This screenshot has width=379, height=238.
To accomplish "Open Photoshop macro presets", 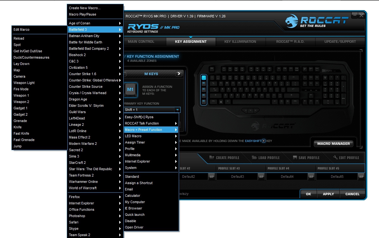I will click(95, 216).
